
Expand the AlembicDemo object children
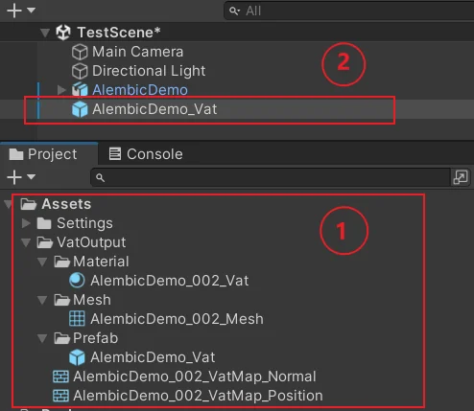(x=61, y=90)
